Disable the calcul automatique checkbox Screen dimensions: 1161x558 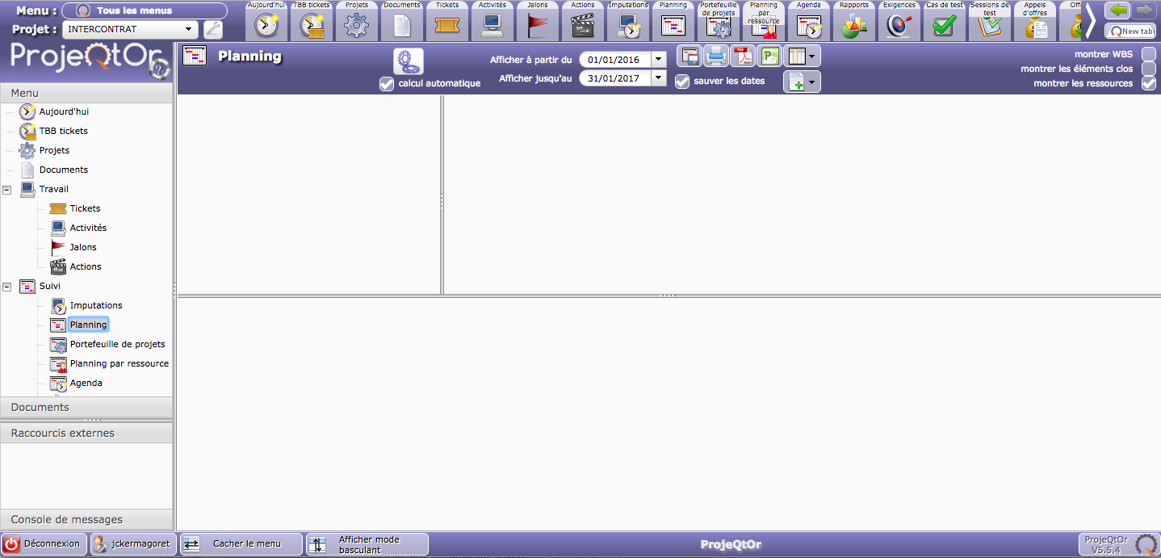[387, 83]
